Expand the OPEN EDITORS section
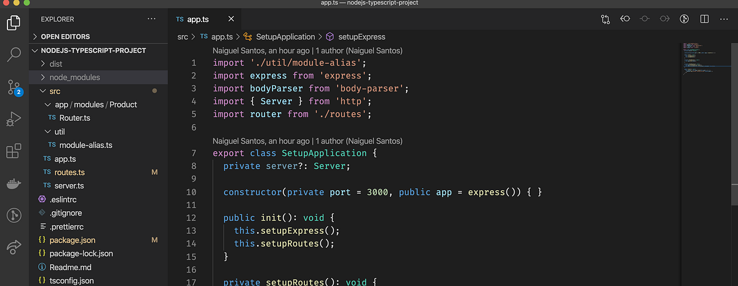The width and height of the screenshot is (738, 286). click(98, 36)
